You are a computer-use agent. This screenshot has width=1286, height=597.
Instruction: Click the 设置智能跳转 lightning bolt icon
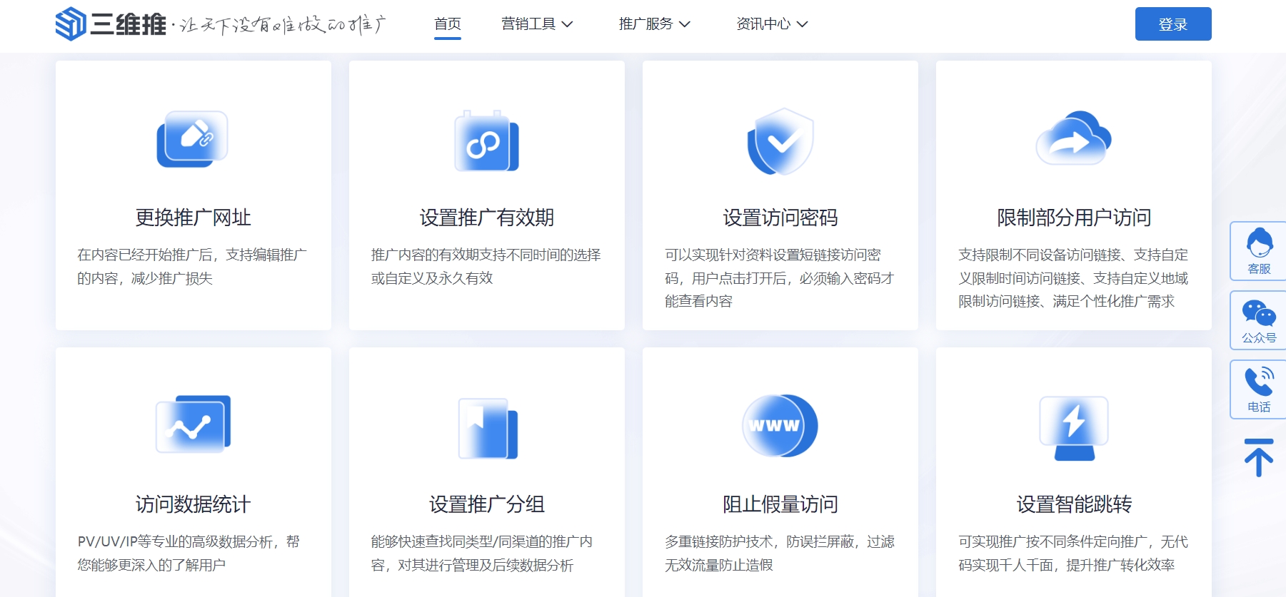point(1073,427)
